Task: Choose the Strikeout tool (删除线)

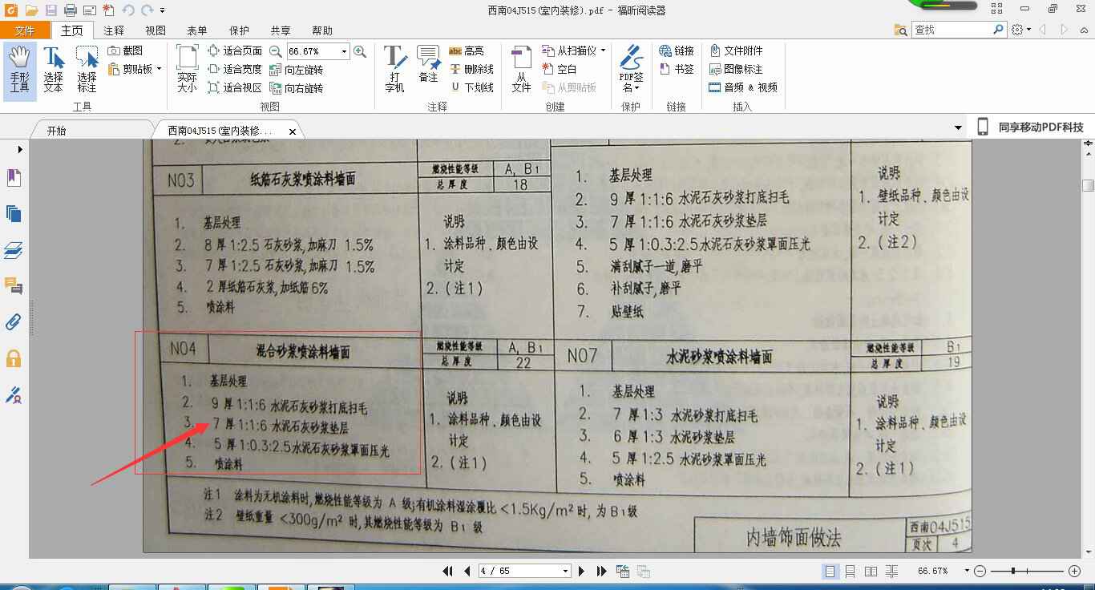Action: [x=471, y=69]
